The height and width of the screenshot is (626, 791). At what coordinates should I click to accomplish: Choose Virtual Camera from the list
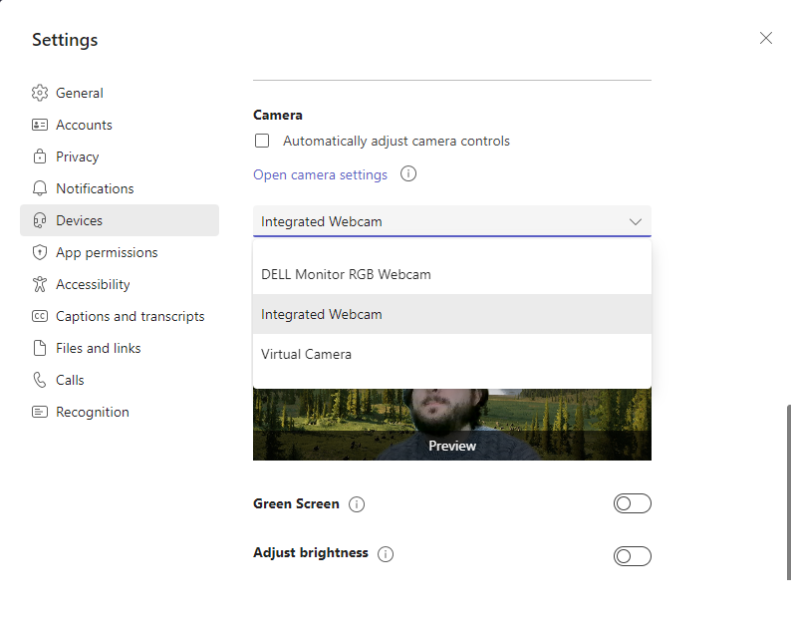point(306,354)
